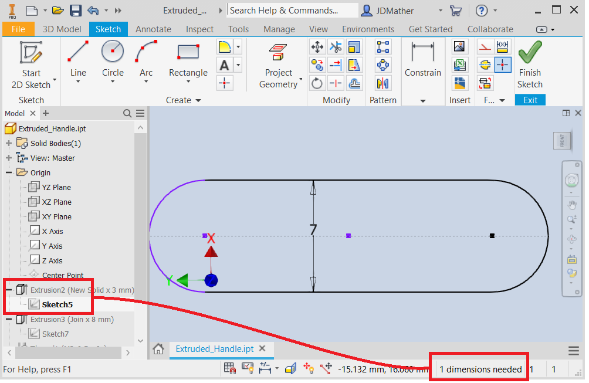Toggle snap to grid in status bar
The image size is (589, 383).
pyautogui.click(x=229, y=368)
